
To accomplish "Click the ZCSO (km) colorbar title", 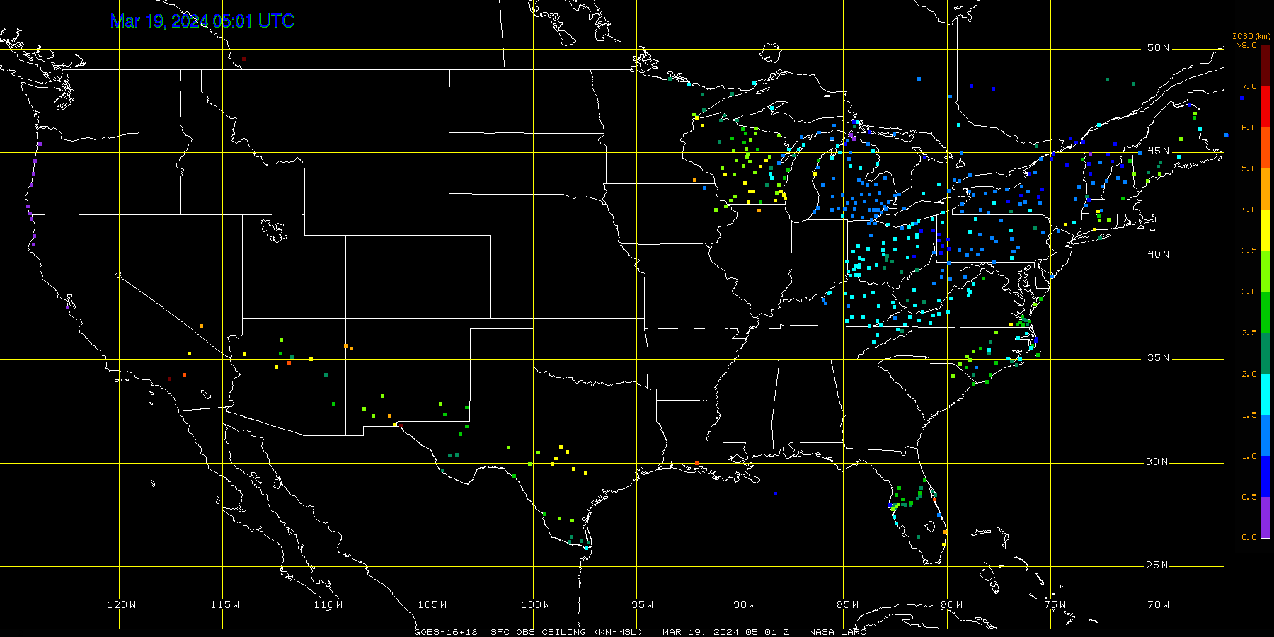I will coord(1252,36).
